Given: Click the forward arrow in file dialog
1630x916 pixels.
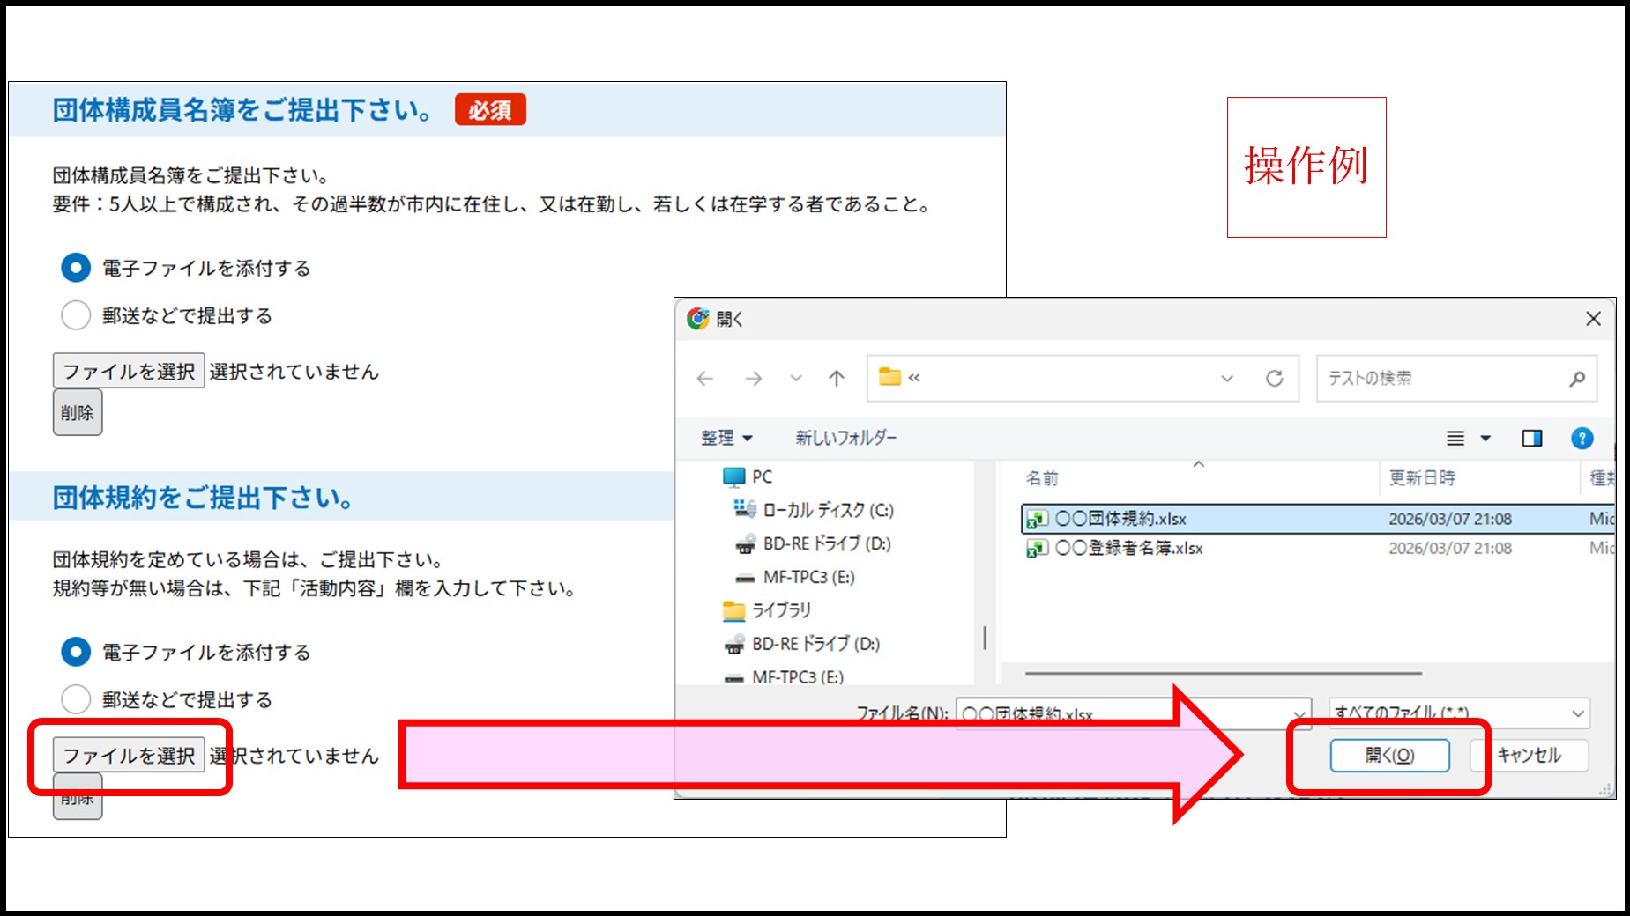Looking at the screenshot, I should coord(753,379).
